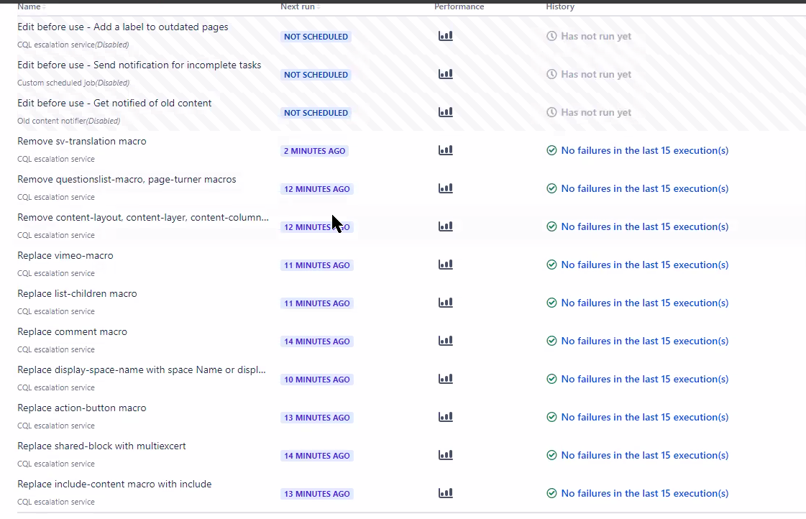Open performance chart for Remove content-layout job

pos(445,226)
